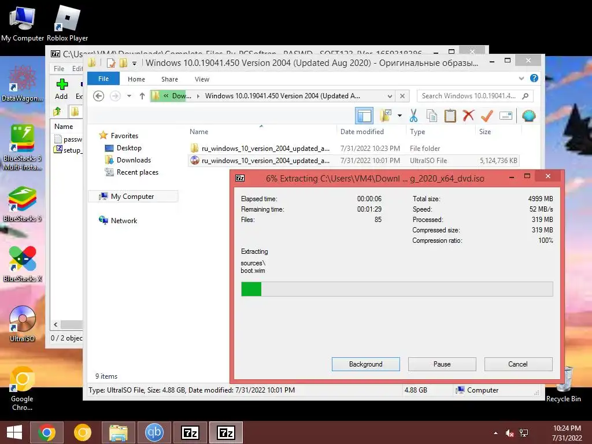Click the network tray icon
592x444 pixels.
click(524, 433)
